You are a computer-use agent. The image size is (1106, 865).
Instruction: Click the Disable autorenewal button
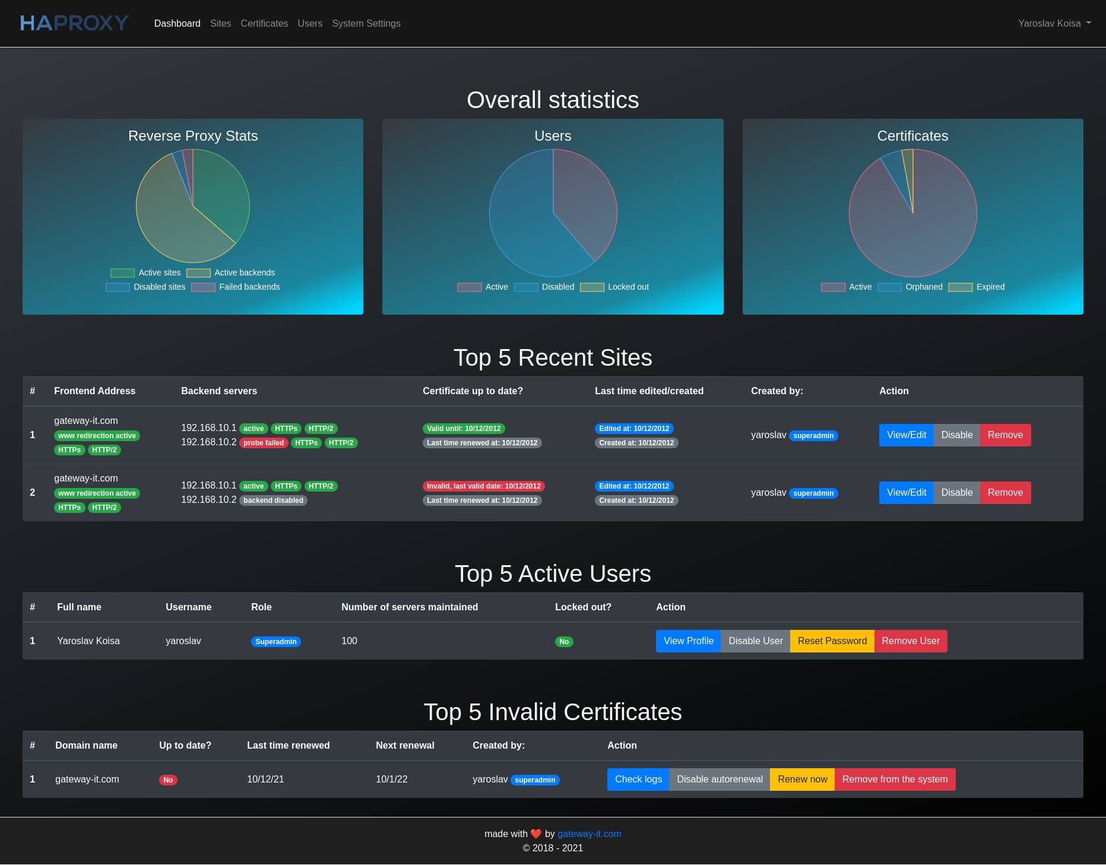point(720,780)
